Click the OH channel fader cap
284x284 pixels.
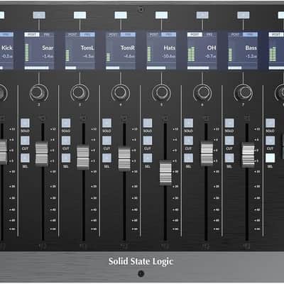[x=207, y=153]
